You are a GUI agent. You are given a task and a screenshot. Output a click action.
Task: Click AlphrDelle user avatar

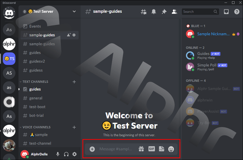(x=25, y=154)
